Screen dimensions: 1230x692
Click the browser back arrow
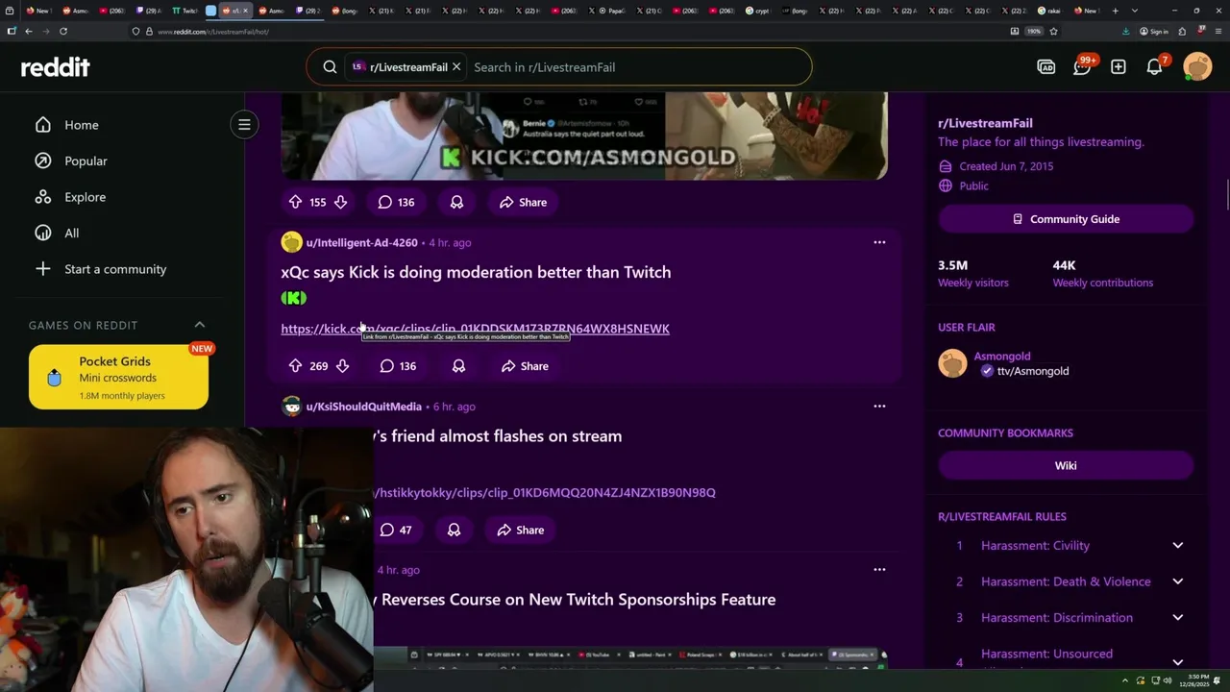(x=29, y=31)
